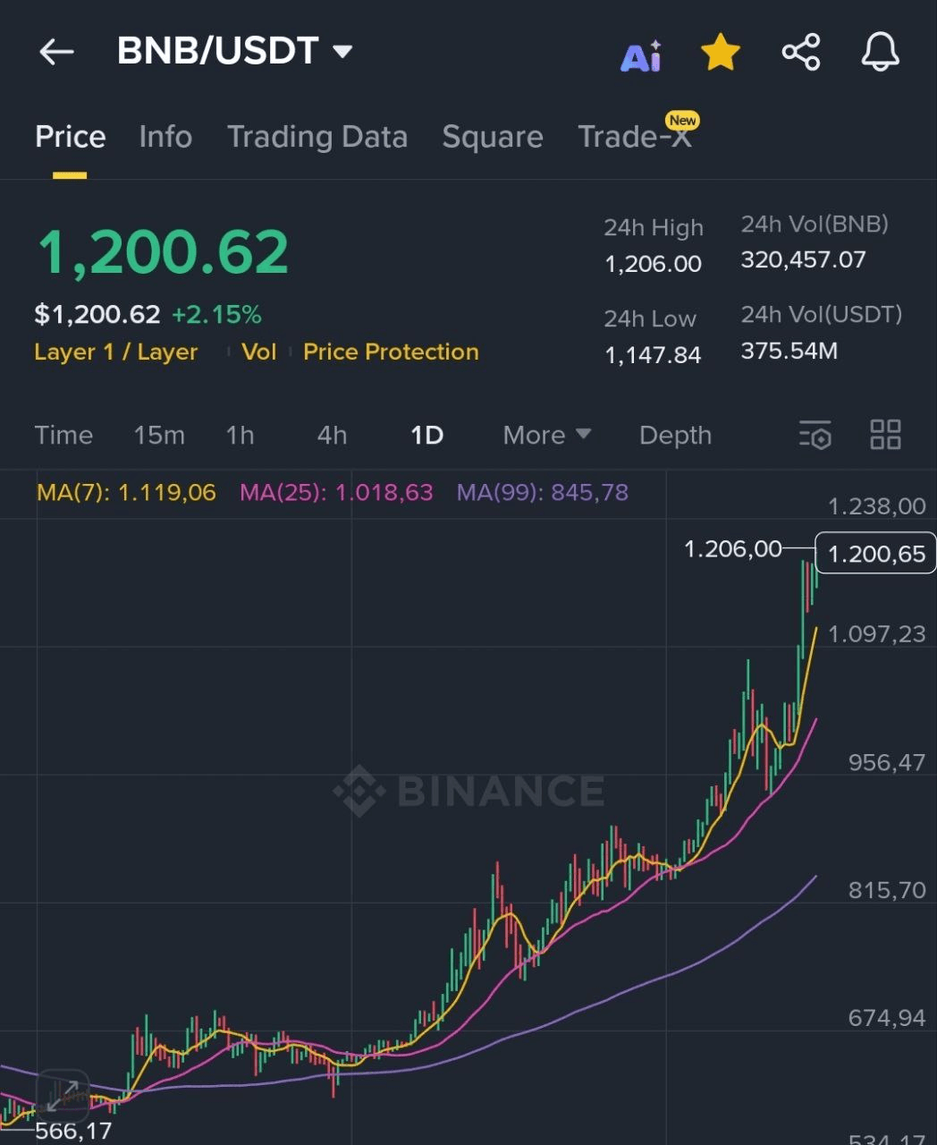This screenshot has width=937, height=1145.
Task: Select the 4h chart interval
Action: point(332,435)
